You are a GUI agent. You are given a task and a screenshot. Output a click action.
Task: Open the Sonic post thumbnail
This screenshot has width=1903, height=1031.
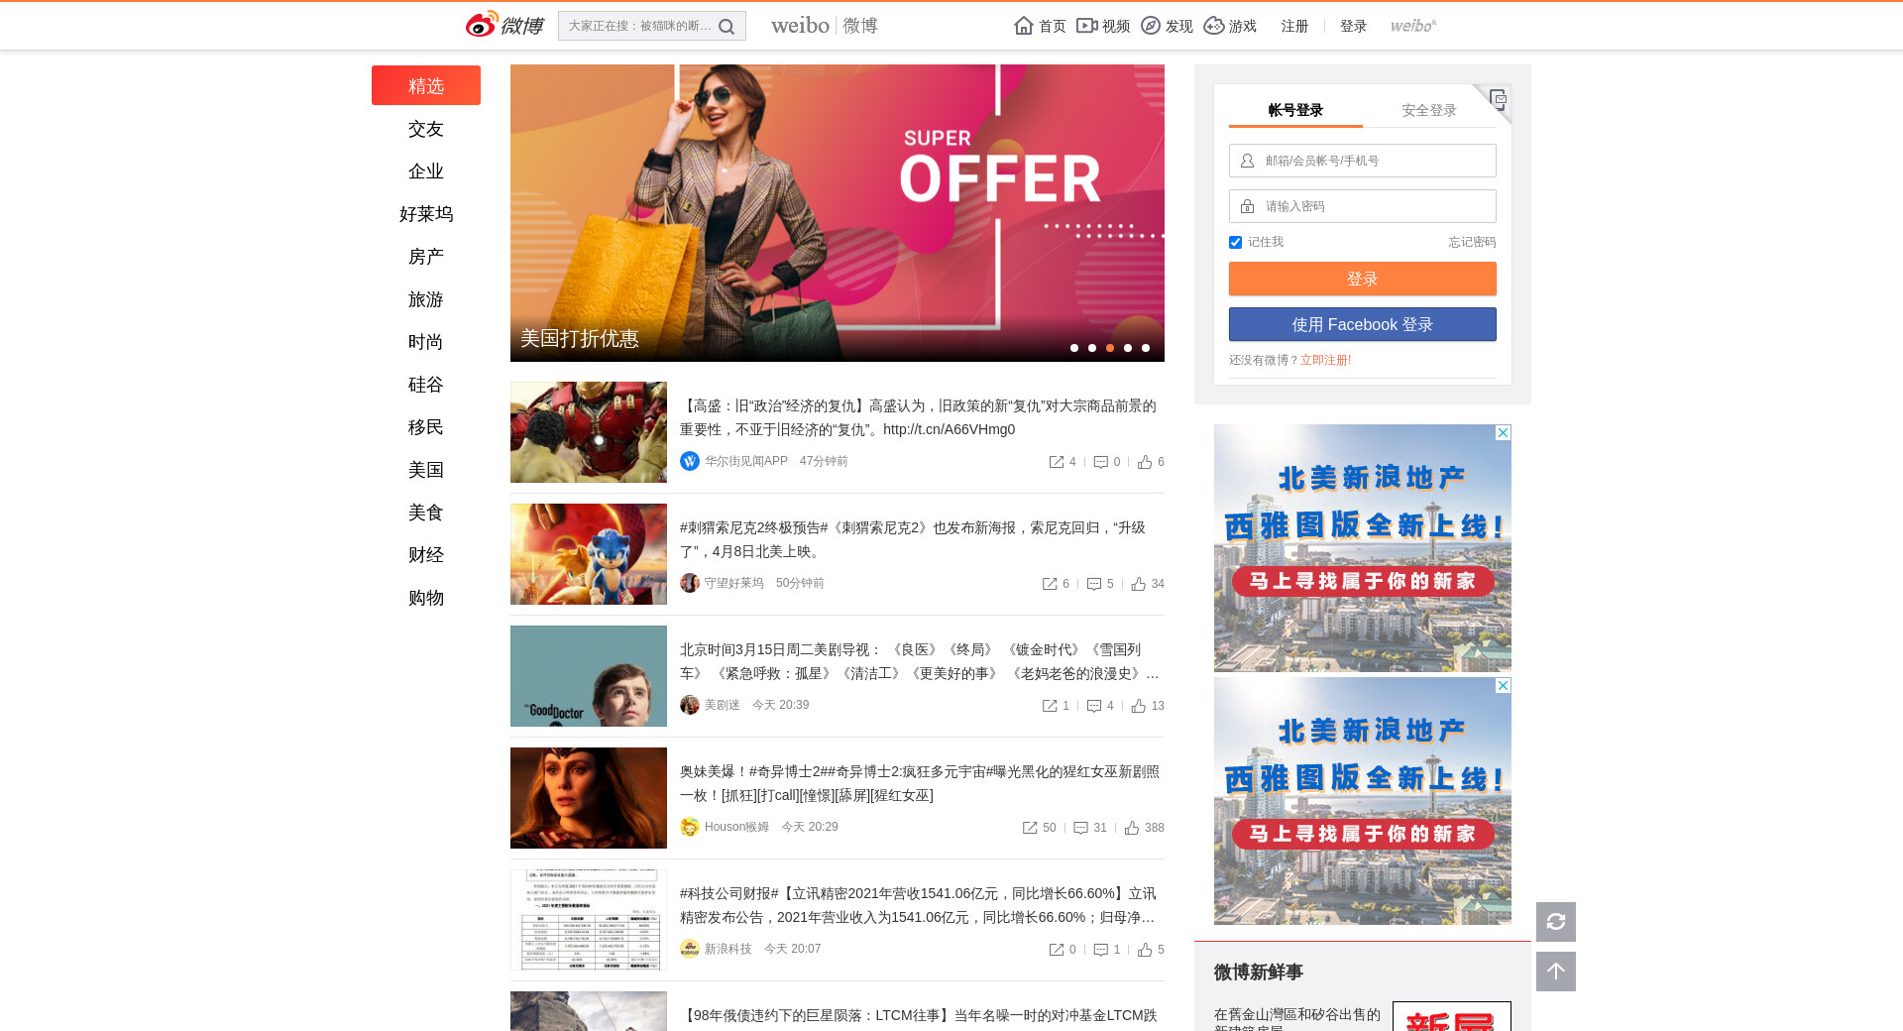pyautogui.click(x=589, y=554)
